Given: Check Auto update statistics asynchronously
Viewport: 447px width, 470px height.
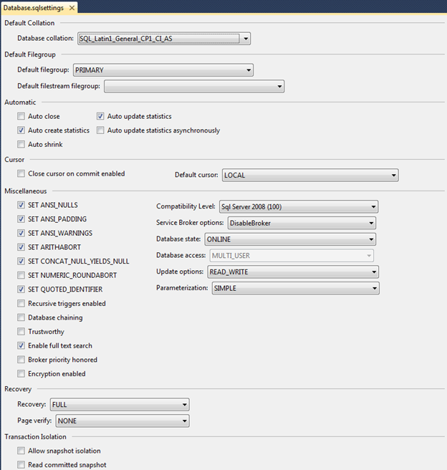Looking at the screenshot, I should pos(101,130).
